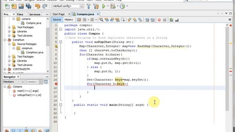Open the editor documents list arrow

pyautogui.click(x=226, y=14)
